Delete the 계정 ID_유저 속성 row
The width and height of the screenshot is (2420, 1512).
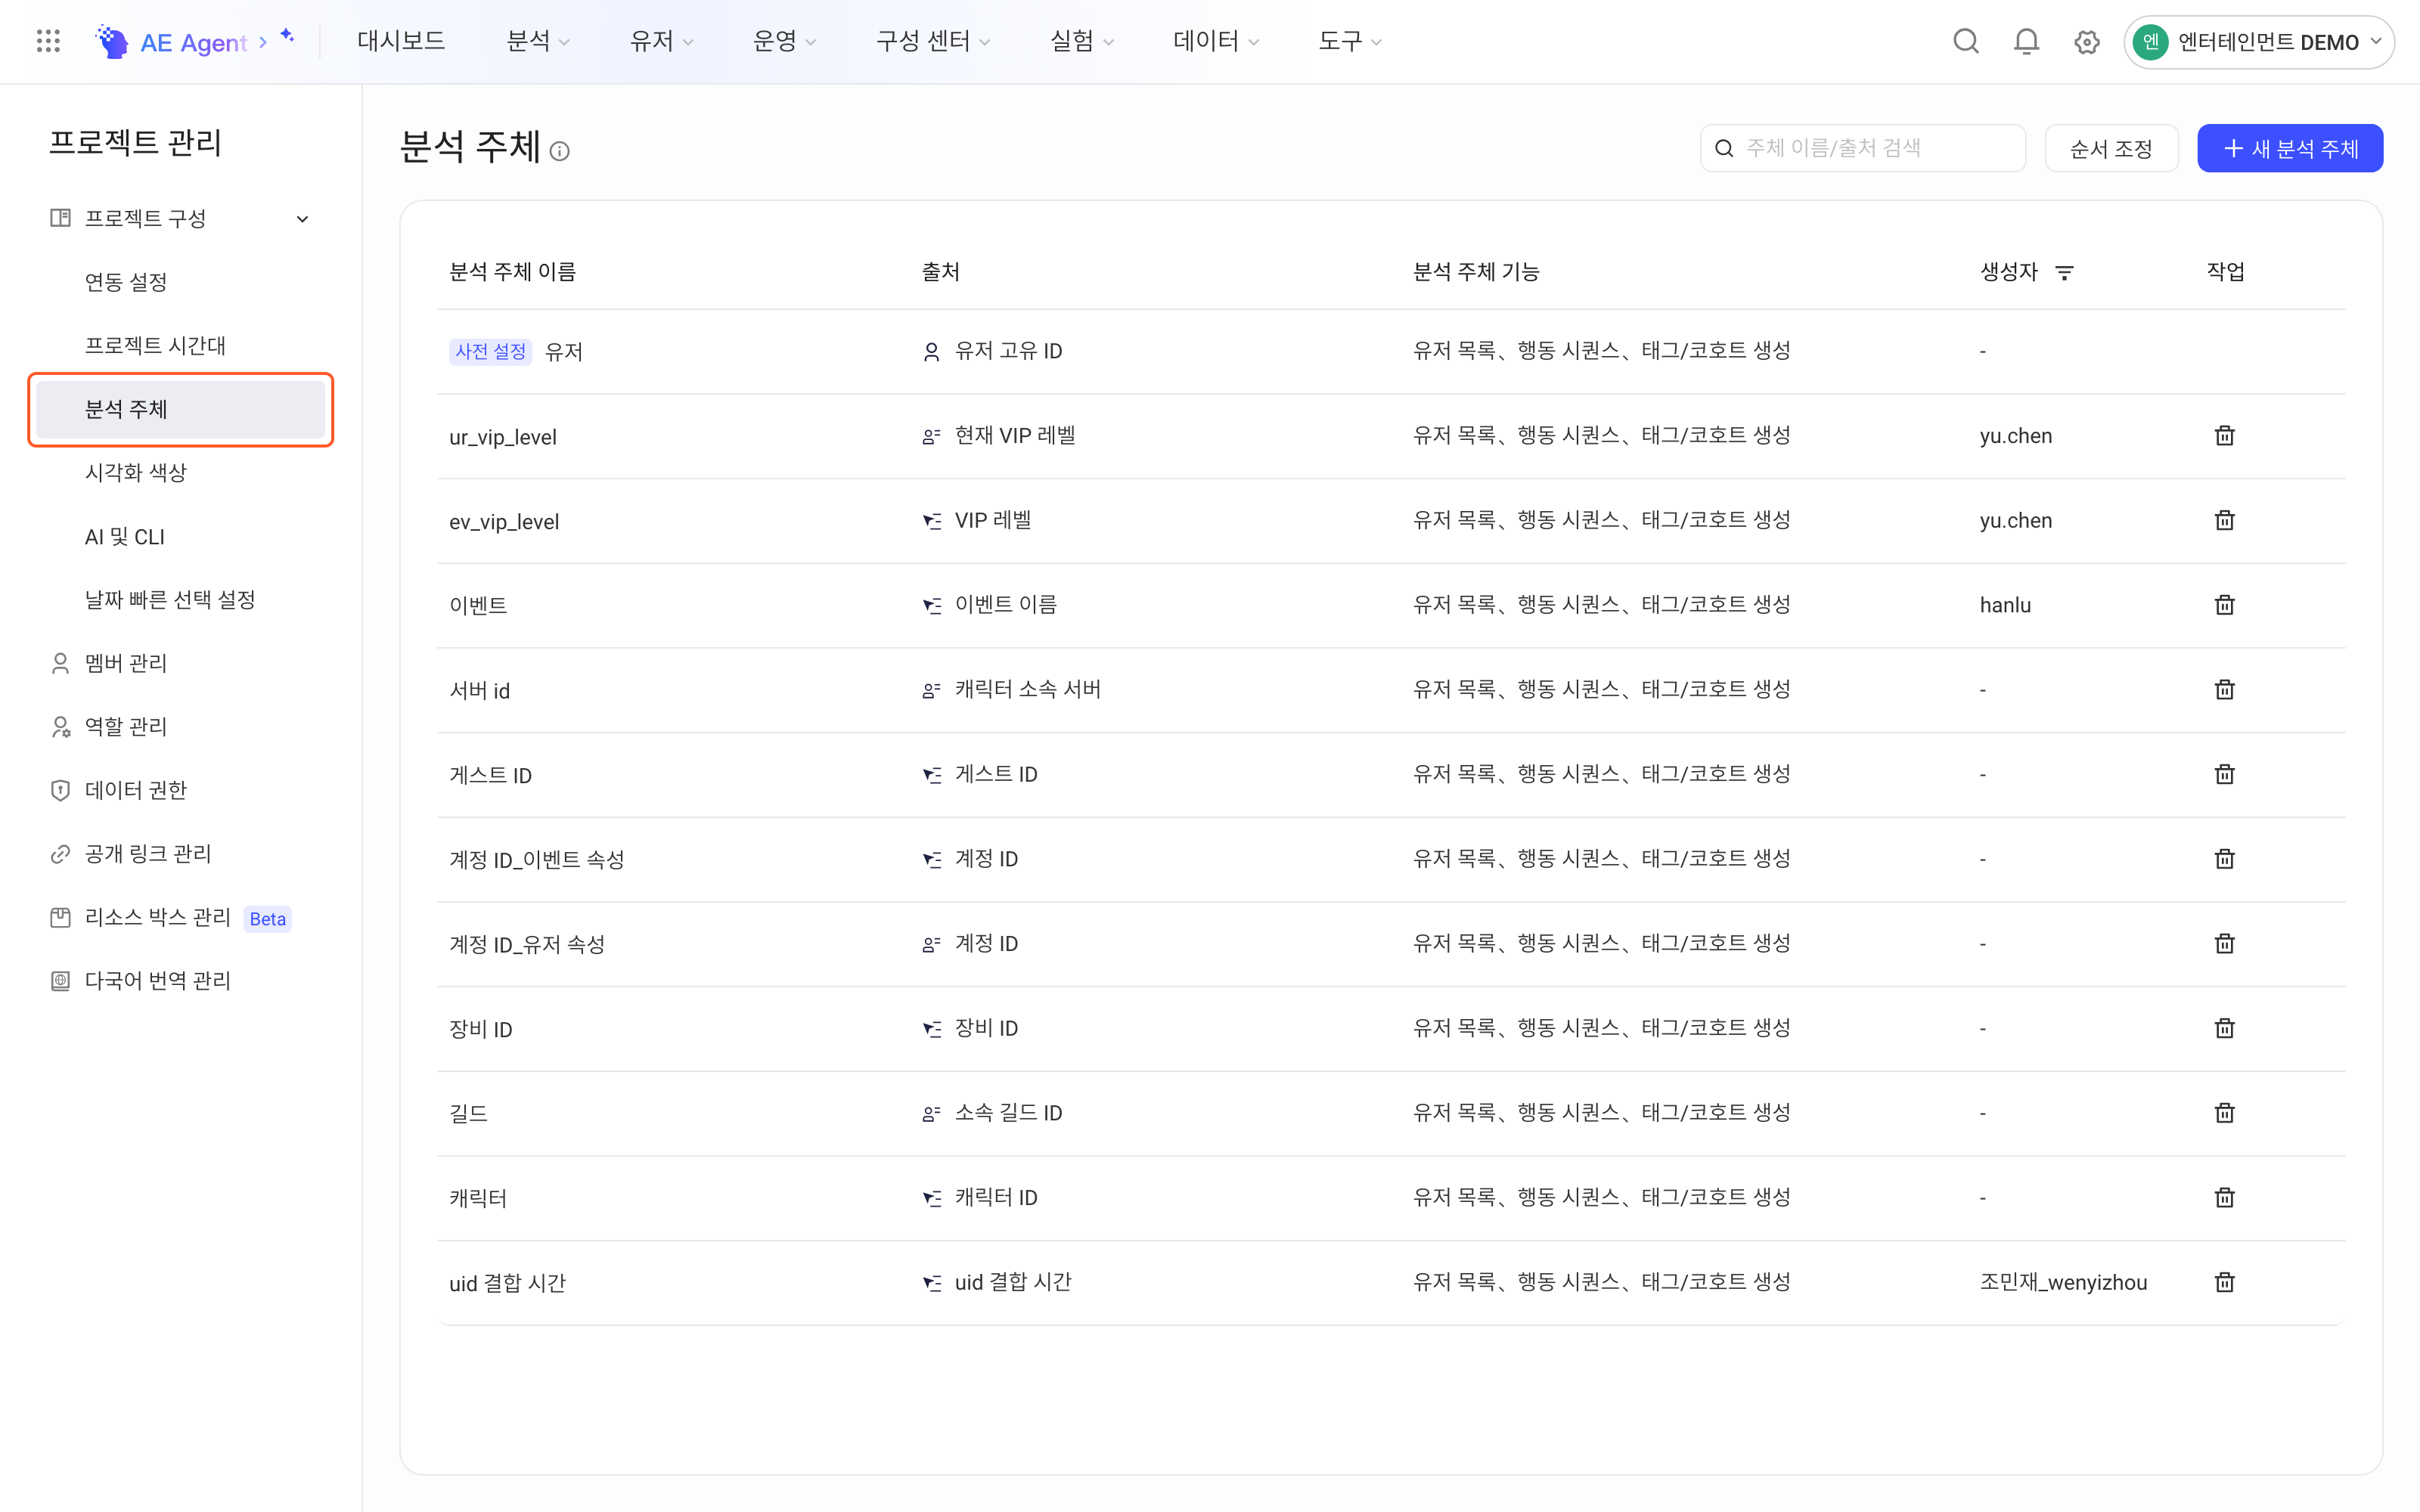click(2224, 943)
